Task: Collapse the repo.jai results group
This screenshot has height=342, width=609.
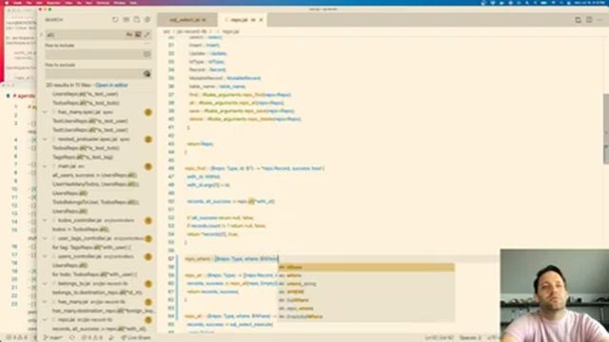Action: point(45,319)
